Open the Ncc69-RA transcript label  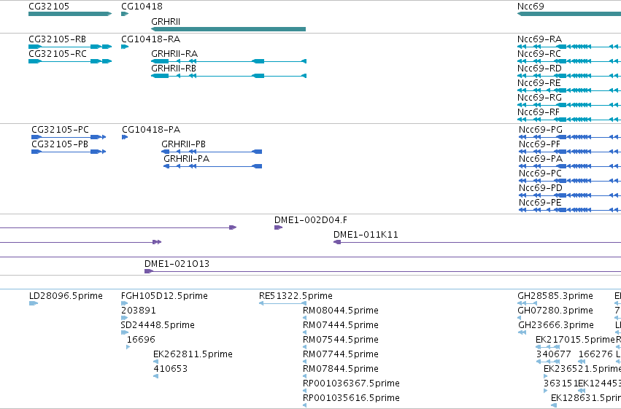coord(539,39)
